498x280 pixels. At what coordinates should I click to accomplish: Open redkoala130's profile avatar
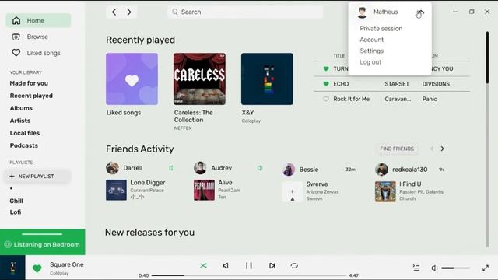click(381, 170)
